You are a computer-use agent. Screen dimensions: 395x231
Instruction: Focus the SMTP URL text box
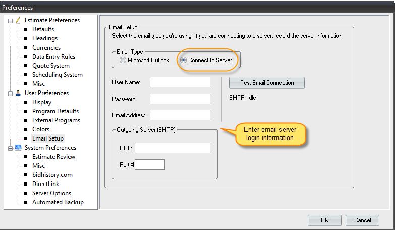172,148
